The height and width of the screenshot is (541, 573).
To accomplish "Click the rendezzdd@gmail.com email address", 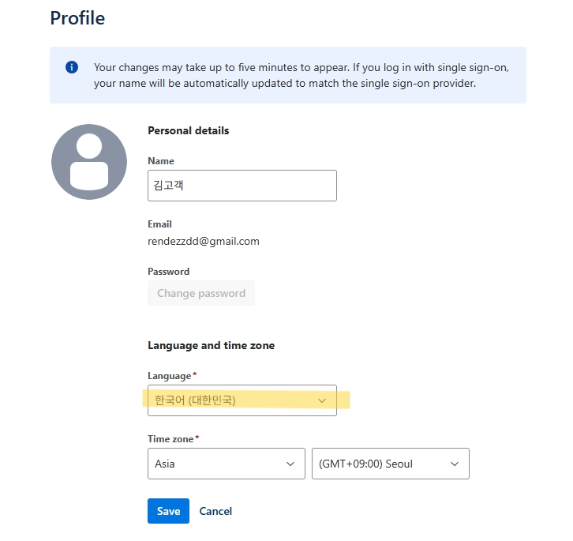I will [x=204, y=241].
